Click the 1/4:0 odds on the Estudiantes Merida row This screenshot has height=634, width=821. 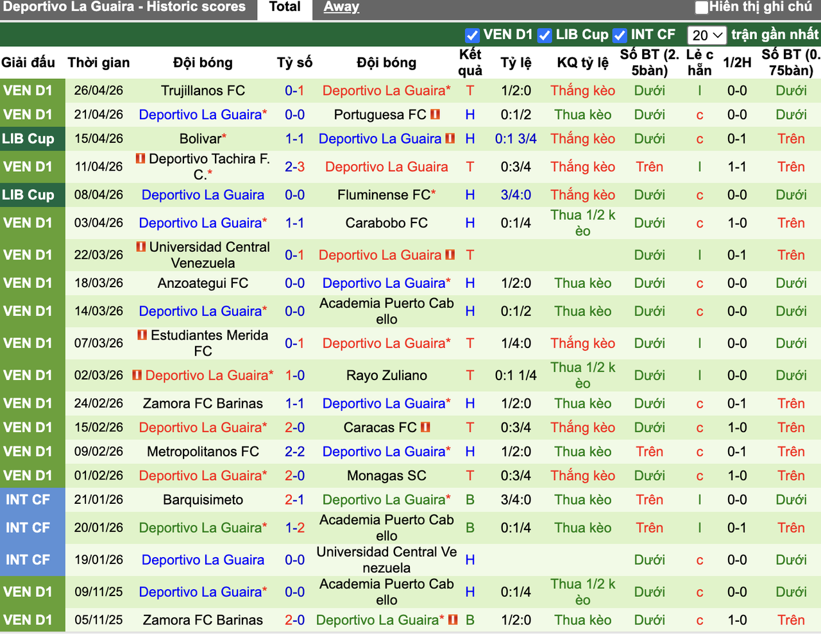pyautogui.click(x=516, y=343)
